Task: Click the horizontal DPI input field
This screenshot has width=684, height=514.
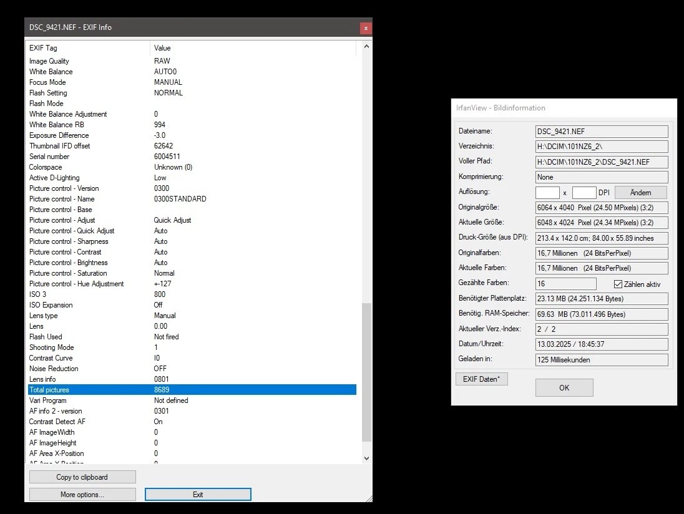Action: pyautogui.click(x=547, y=193)
